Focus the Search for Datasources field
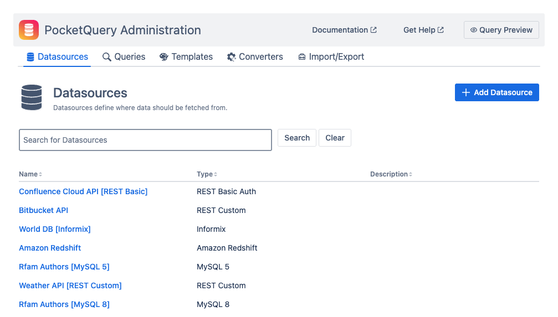Screen dimensions: 558x317 [145, 140]
